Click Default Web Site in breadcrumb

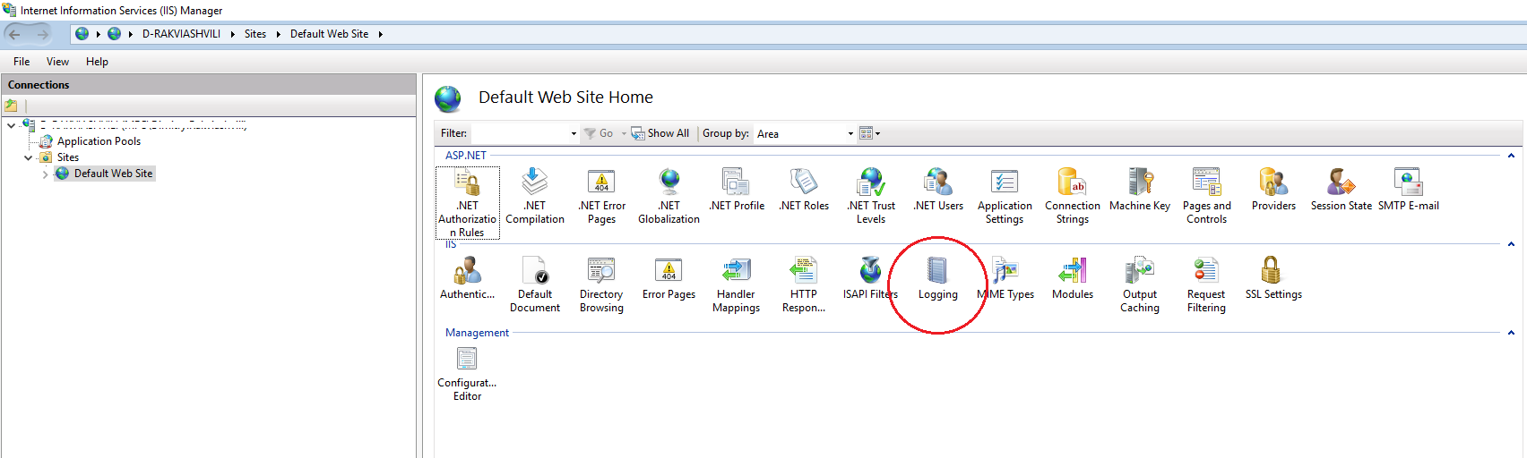pyautogui.click(x=329, y=34)
